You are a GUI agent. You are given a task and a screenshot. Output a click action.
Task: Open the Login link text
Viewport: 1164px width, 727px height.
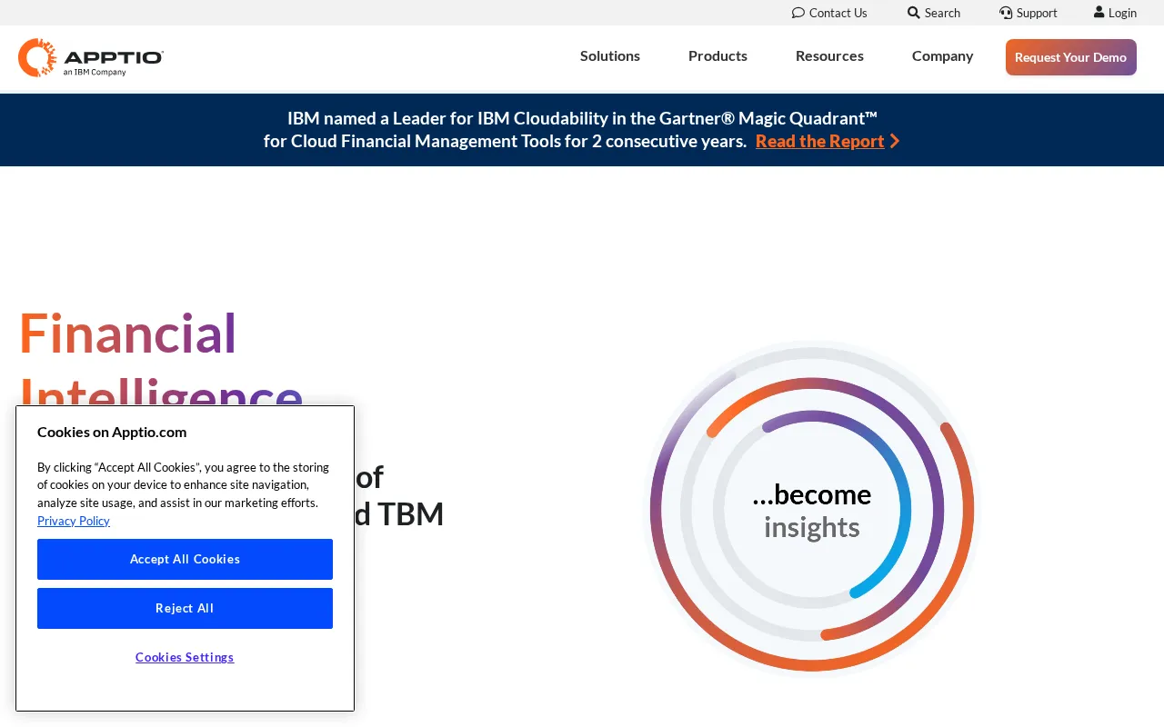coord(1122,13)
